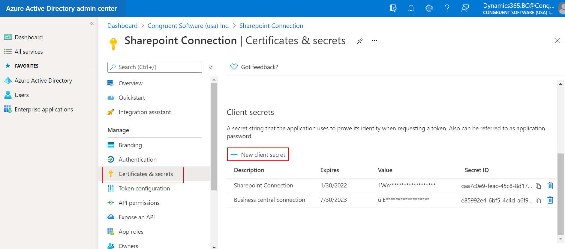Screen dimensions: 565x249
Task: Select the caa7c0e9-feac-45c8-8d17 secret ID text
Action: (497, 186)
